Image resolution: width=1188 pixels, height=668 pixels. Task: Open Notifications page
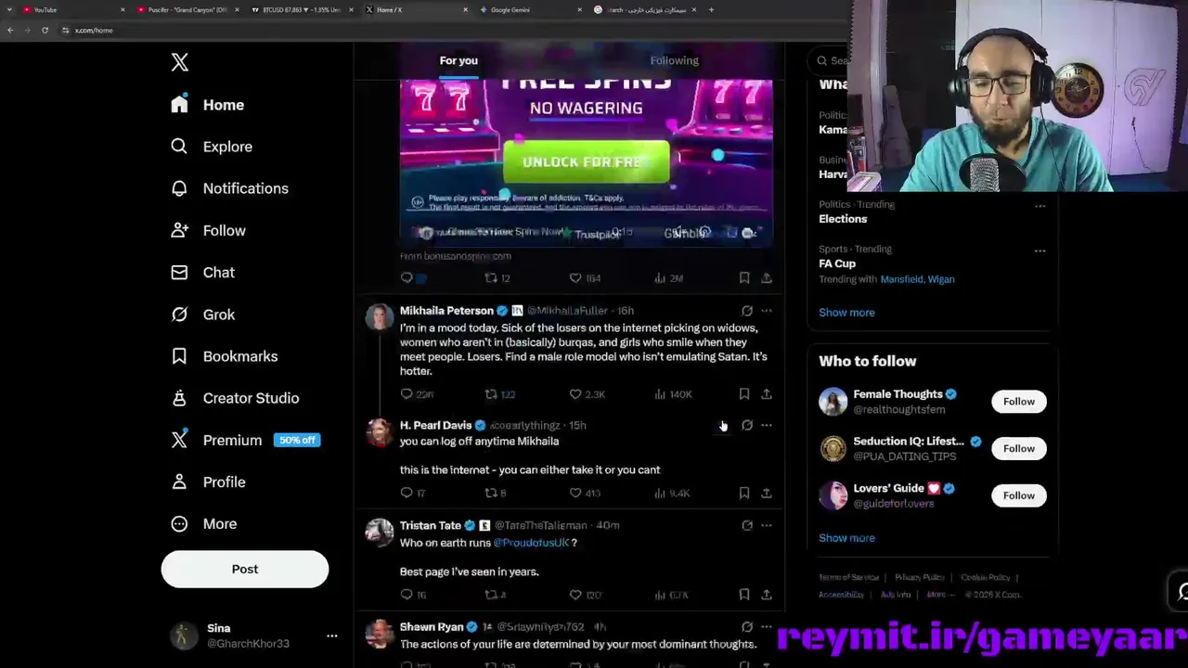pyautogui.click(x=229, y=188)
